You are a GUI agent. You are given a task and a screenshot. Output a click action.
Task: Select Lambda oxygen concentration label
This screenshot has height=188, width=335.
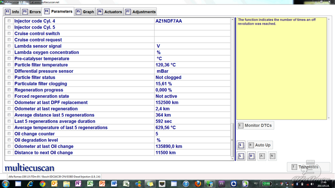[x=46, y=53]
